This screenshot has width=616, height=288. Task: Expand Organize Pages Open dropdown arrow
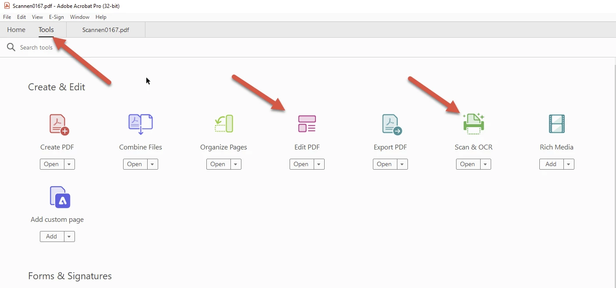[236, 164]
